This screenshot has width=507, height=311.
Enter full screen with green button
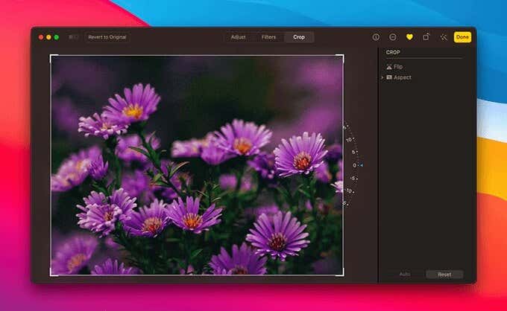(x=56, y=37)
